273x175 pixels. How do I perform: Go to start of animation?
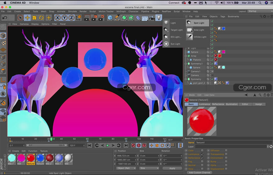tap(89, 145)
